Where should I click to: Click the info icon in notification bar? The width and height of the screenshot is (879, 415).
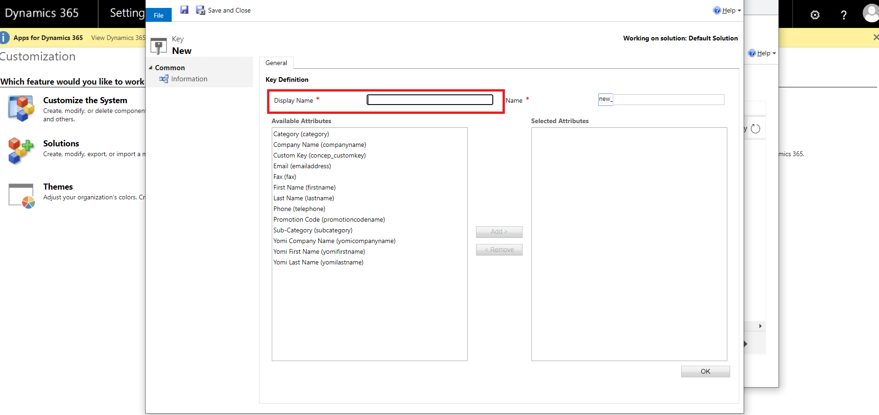click(x=4, y=38)
